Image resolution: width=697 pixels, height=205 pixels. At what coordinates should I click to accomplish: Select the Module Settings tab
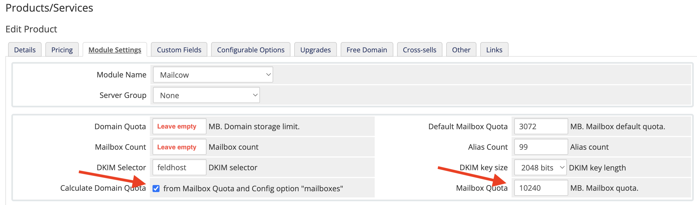(x=115, y=50)
